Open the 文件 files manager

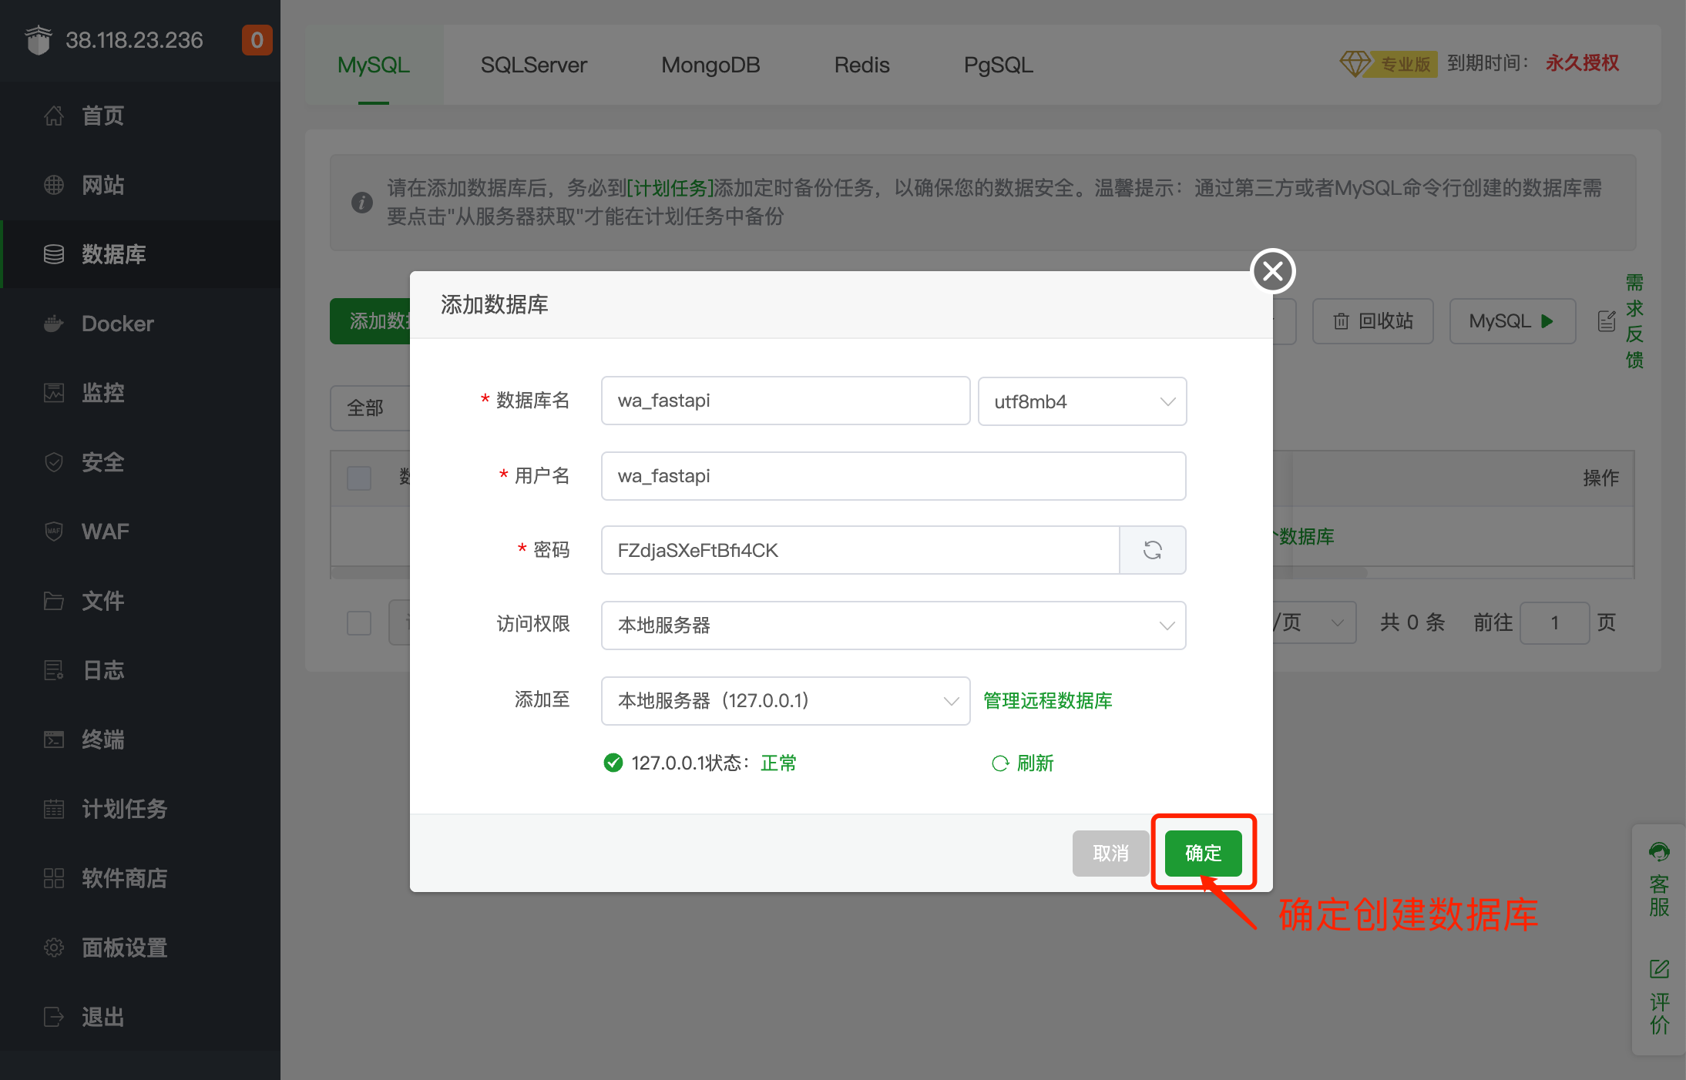pos(140,601)
